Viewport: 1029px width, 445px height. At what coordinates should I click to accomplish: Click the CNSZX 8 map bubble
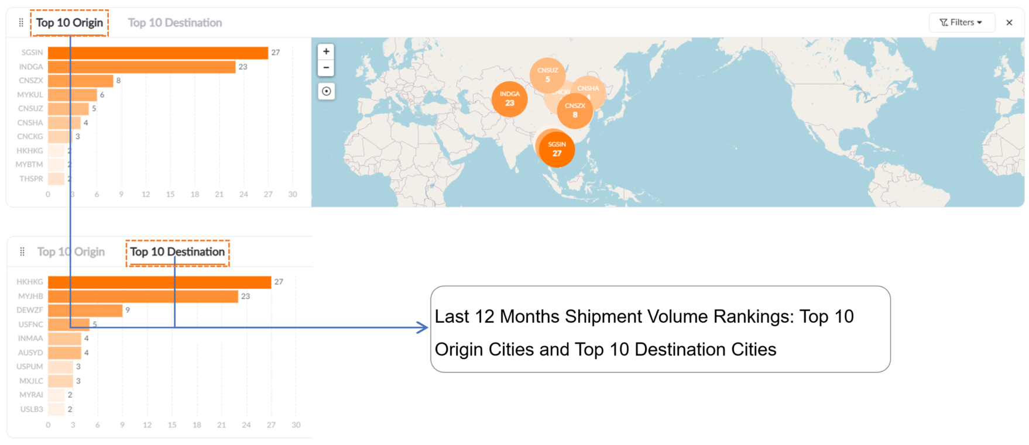(x=575, y=111)
